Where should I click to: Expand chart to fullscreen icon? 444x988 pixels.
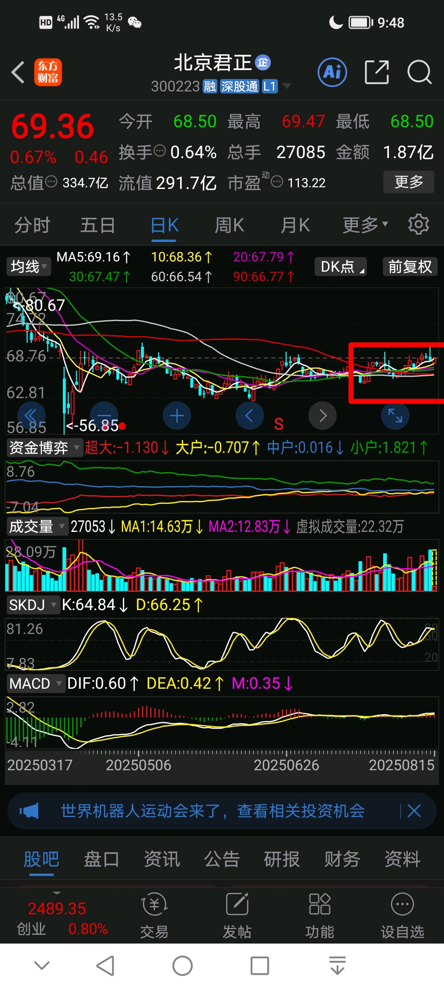(x=395, y=416)
